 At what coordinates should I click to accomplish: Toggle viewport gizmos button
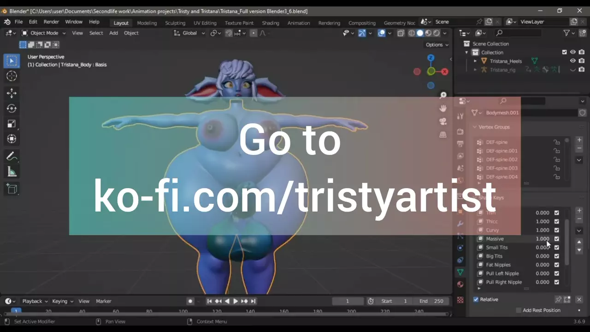(362, 33)
